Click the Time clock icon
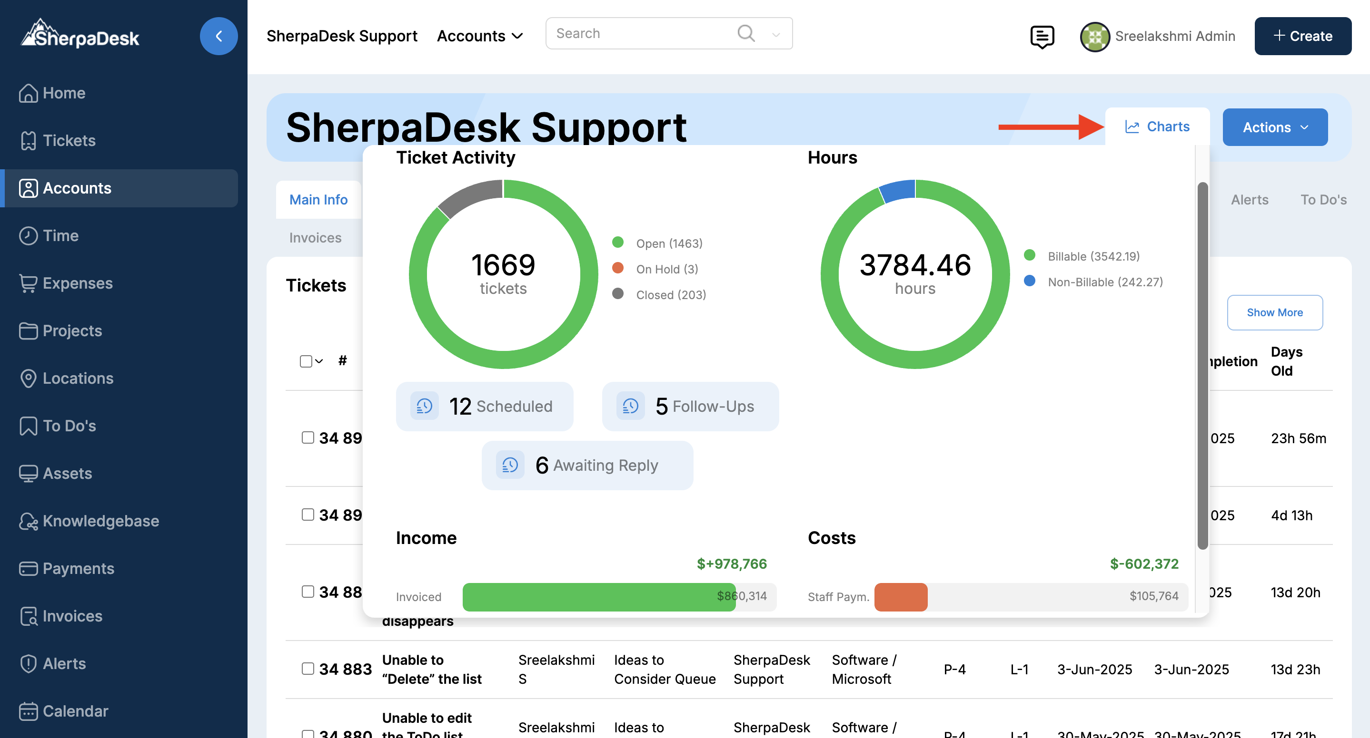The height and width of the screenshot is (738, 1370). (28, 236)
